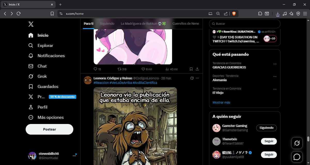Like the pink character artwork post
The image size is (310, 165).
click(143, 69)
